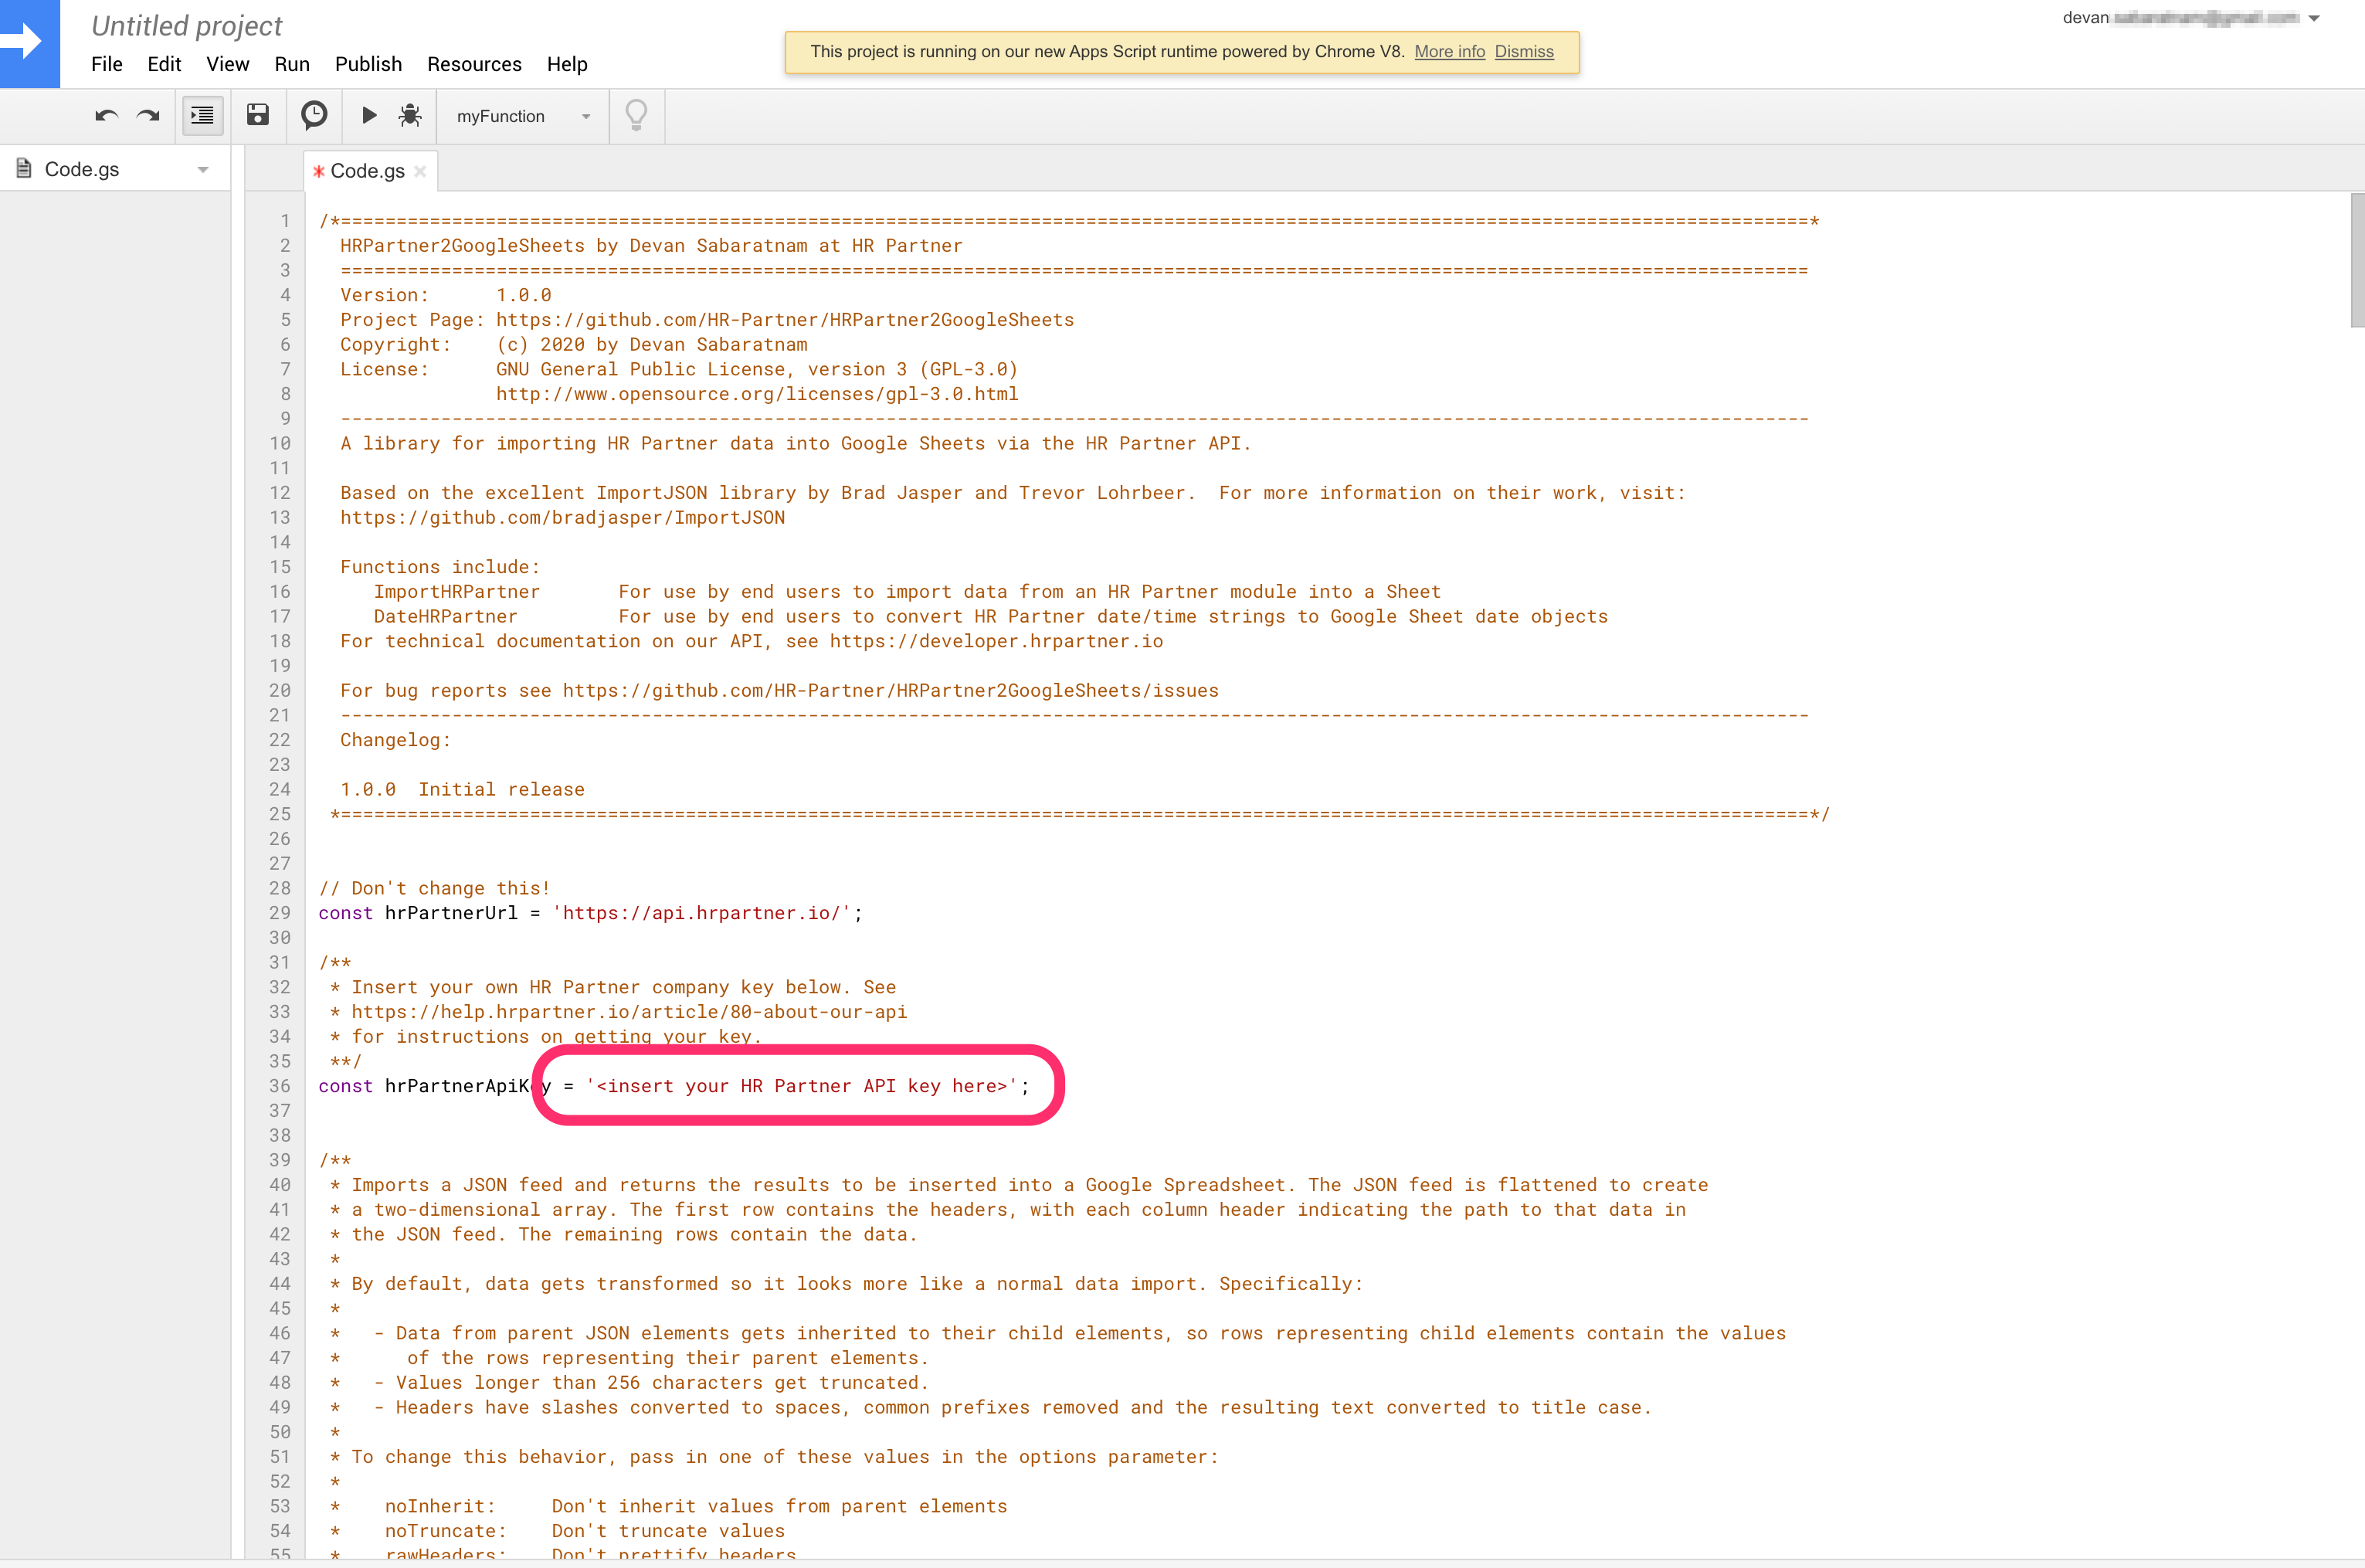Dismiss the V8 runtime notification
Image resolution: width=2365 pixels, height=1568 pixels.
tap(1524, 52)
